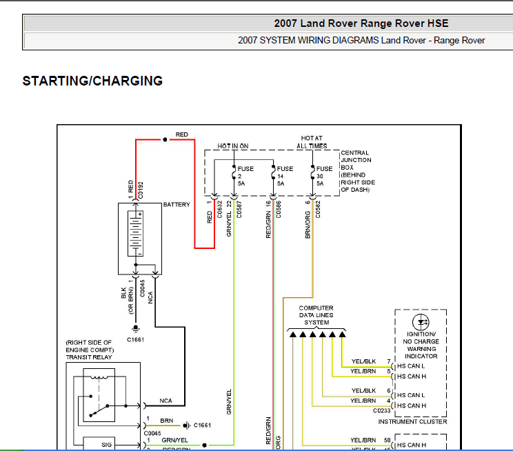
Task: Click the "HOT IN ON" label
Action: (232, 146)
